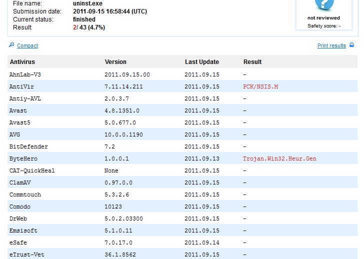This screenshot has height=259, width=364.
Task: Click the Commtouch antivirus name
Action: pos(25,194)
